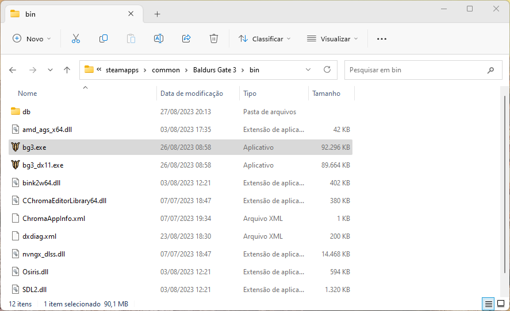Screen dimensions: 510x311
Task: Sort by Nome column header
Action: point(28,94)
